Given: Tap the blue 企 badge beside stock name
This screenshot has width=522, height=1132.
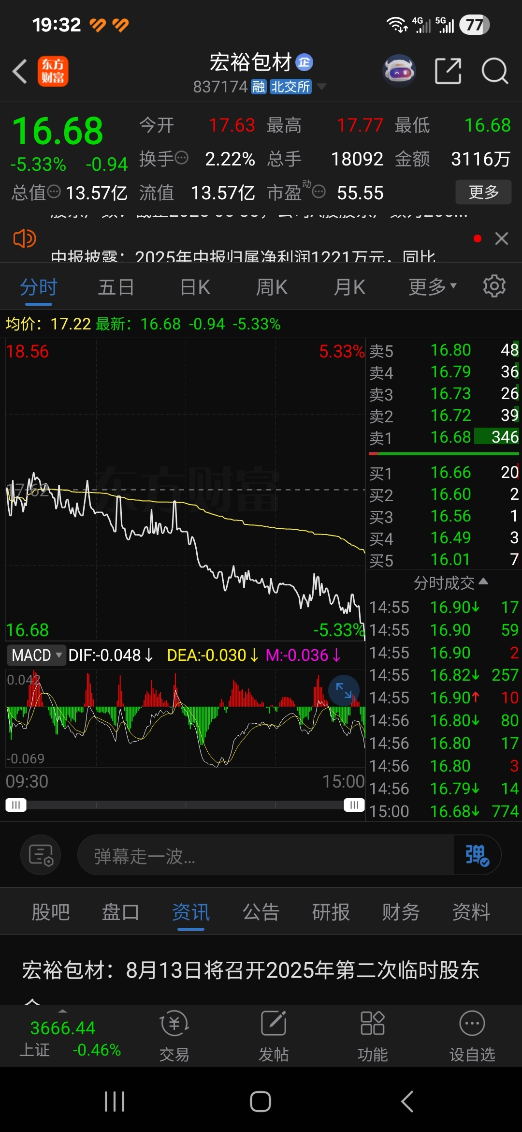Looking at the screenshot, I should coord(304,62).
